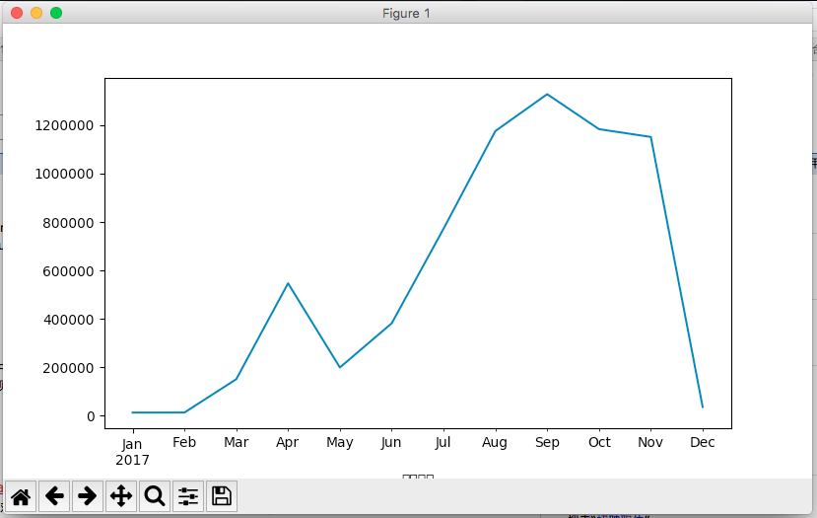Click the Apr x-axis label

coord(288,443)
